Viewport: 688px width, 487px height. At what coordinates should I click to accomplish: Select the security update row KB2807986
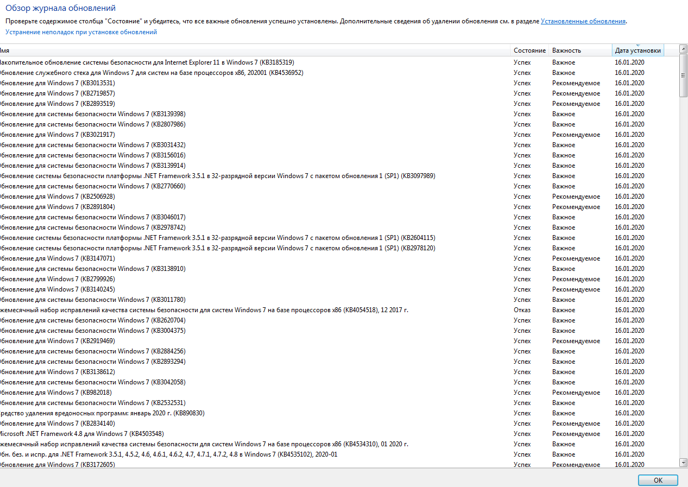[339, 124]
